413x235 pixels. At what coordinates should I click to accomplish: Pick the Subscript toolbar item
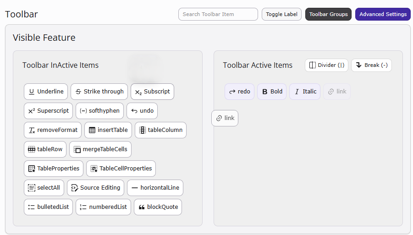(152, 92)
